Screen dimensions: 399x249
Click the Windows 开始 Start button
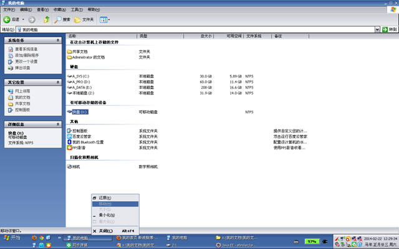pyautogui.click(x=12, y=238)
